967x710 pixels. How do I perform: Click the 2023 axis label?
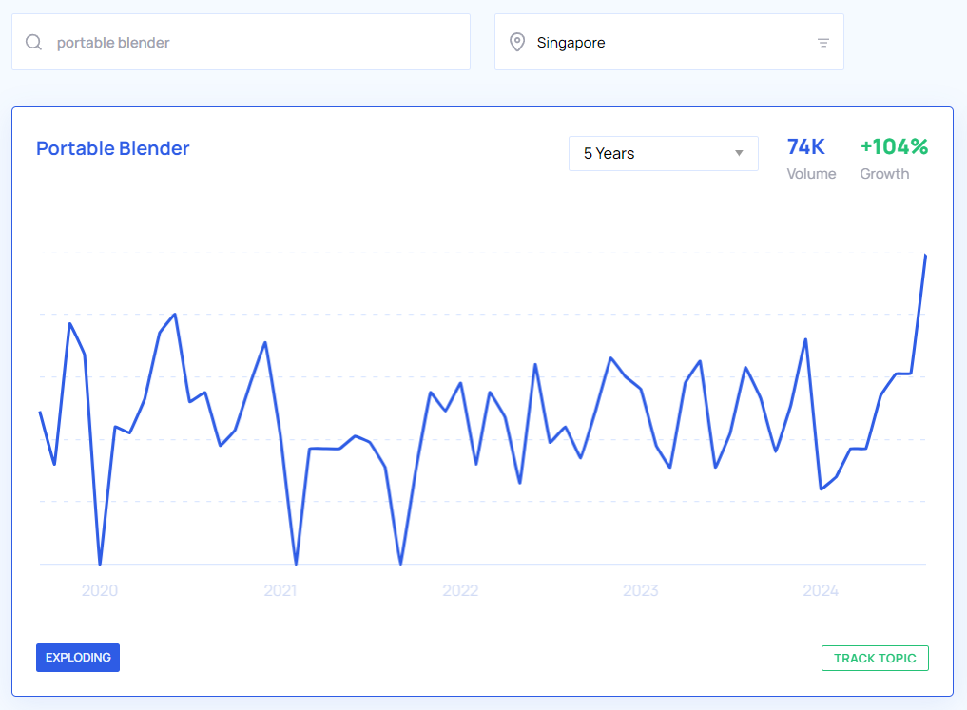[641, 590]
